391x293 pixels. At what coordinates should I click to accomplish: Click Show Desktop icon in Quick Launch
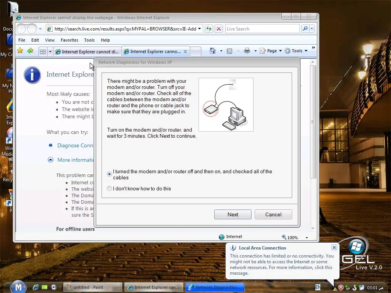pos(45,287)
